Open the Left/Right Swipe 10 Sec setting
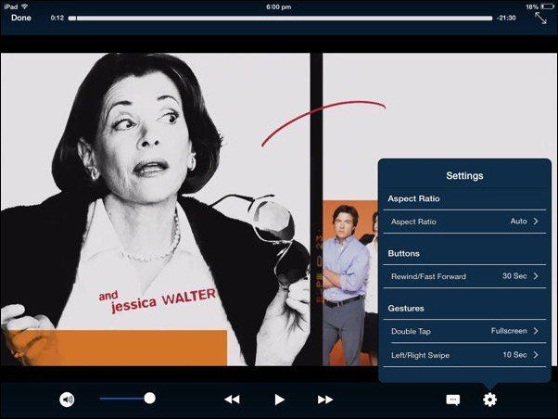This screenshot has height=419, width=558. tap(464, 355)
